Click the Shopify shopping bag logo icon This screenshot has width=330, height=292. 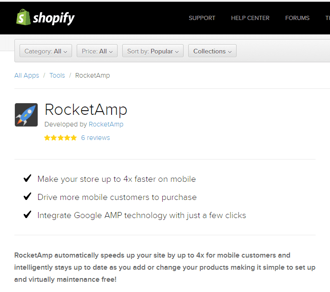23,18
